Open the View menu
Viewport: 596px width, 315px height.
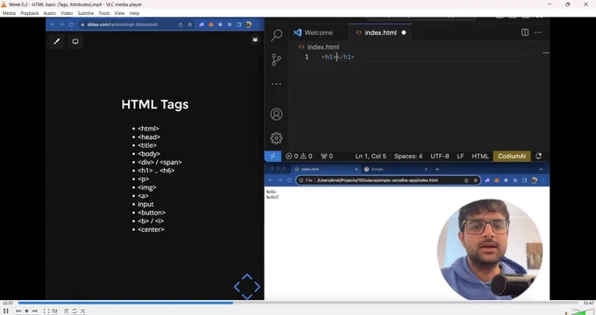click(x=119, y=13)
